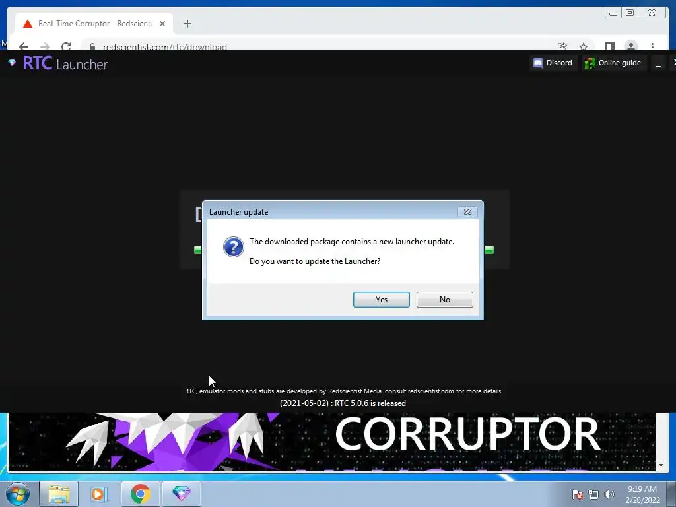
Task: Switch to RTC Launcher taskbar icon
Action: (x=182, y=494)
